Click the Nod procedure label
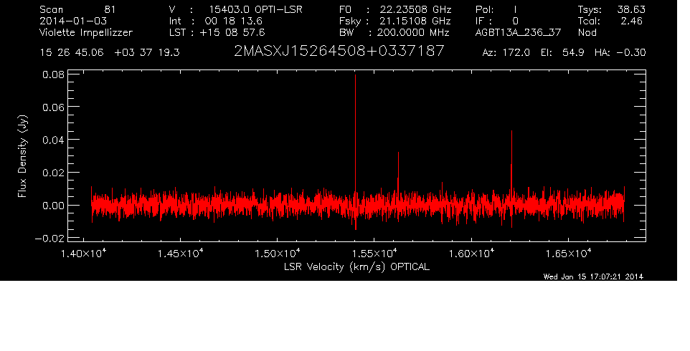Viewport: 690px width, 351px height. [x=587, y=32]
